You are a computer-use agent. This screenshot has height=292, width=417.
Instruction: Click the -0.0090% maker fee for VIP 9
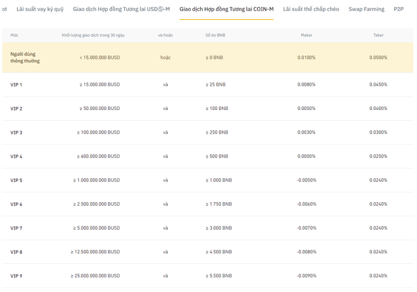coord(306,275)
